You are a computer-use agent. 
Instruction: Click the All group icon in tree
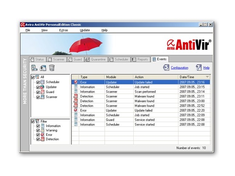pyautogui.click(x=37, y=77)
